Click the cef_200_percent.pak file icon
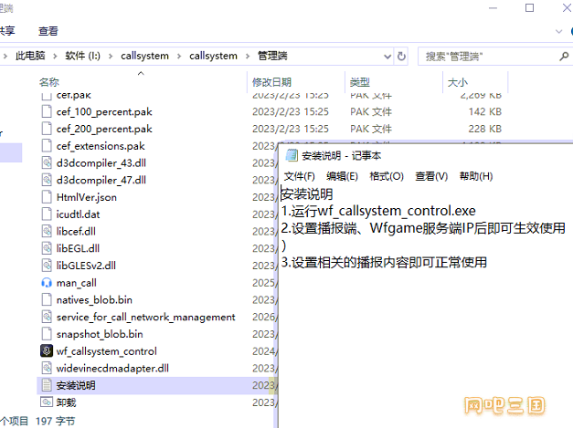 [x=47, y=129]
